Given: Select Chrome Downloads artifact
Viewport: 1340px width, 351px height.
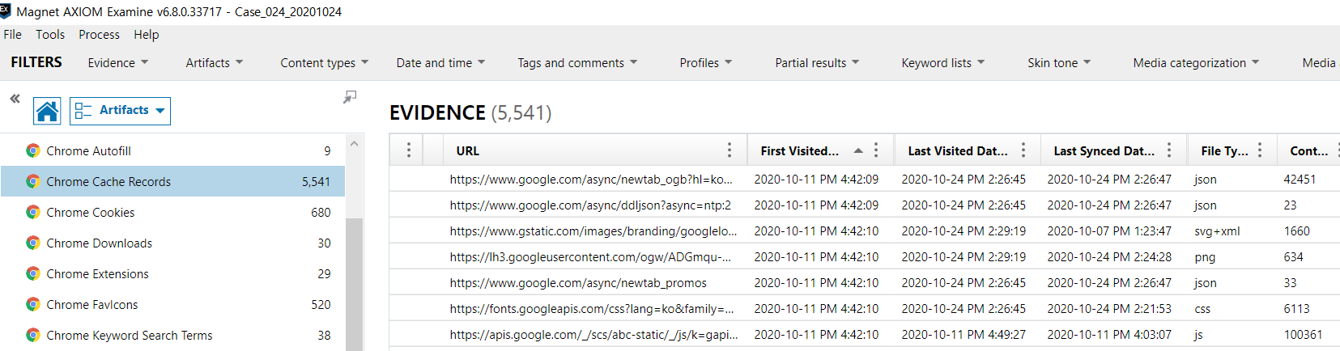Looking at the screenshot, I should point(172,243).
